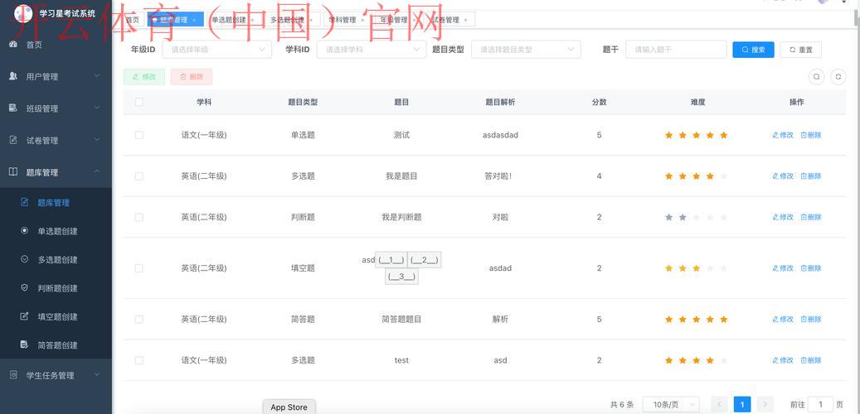The height and width of the screenshot is (414, 860).
Task: Open the 学科ID dropdown
Action: 372,50
